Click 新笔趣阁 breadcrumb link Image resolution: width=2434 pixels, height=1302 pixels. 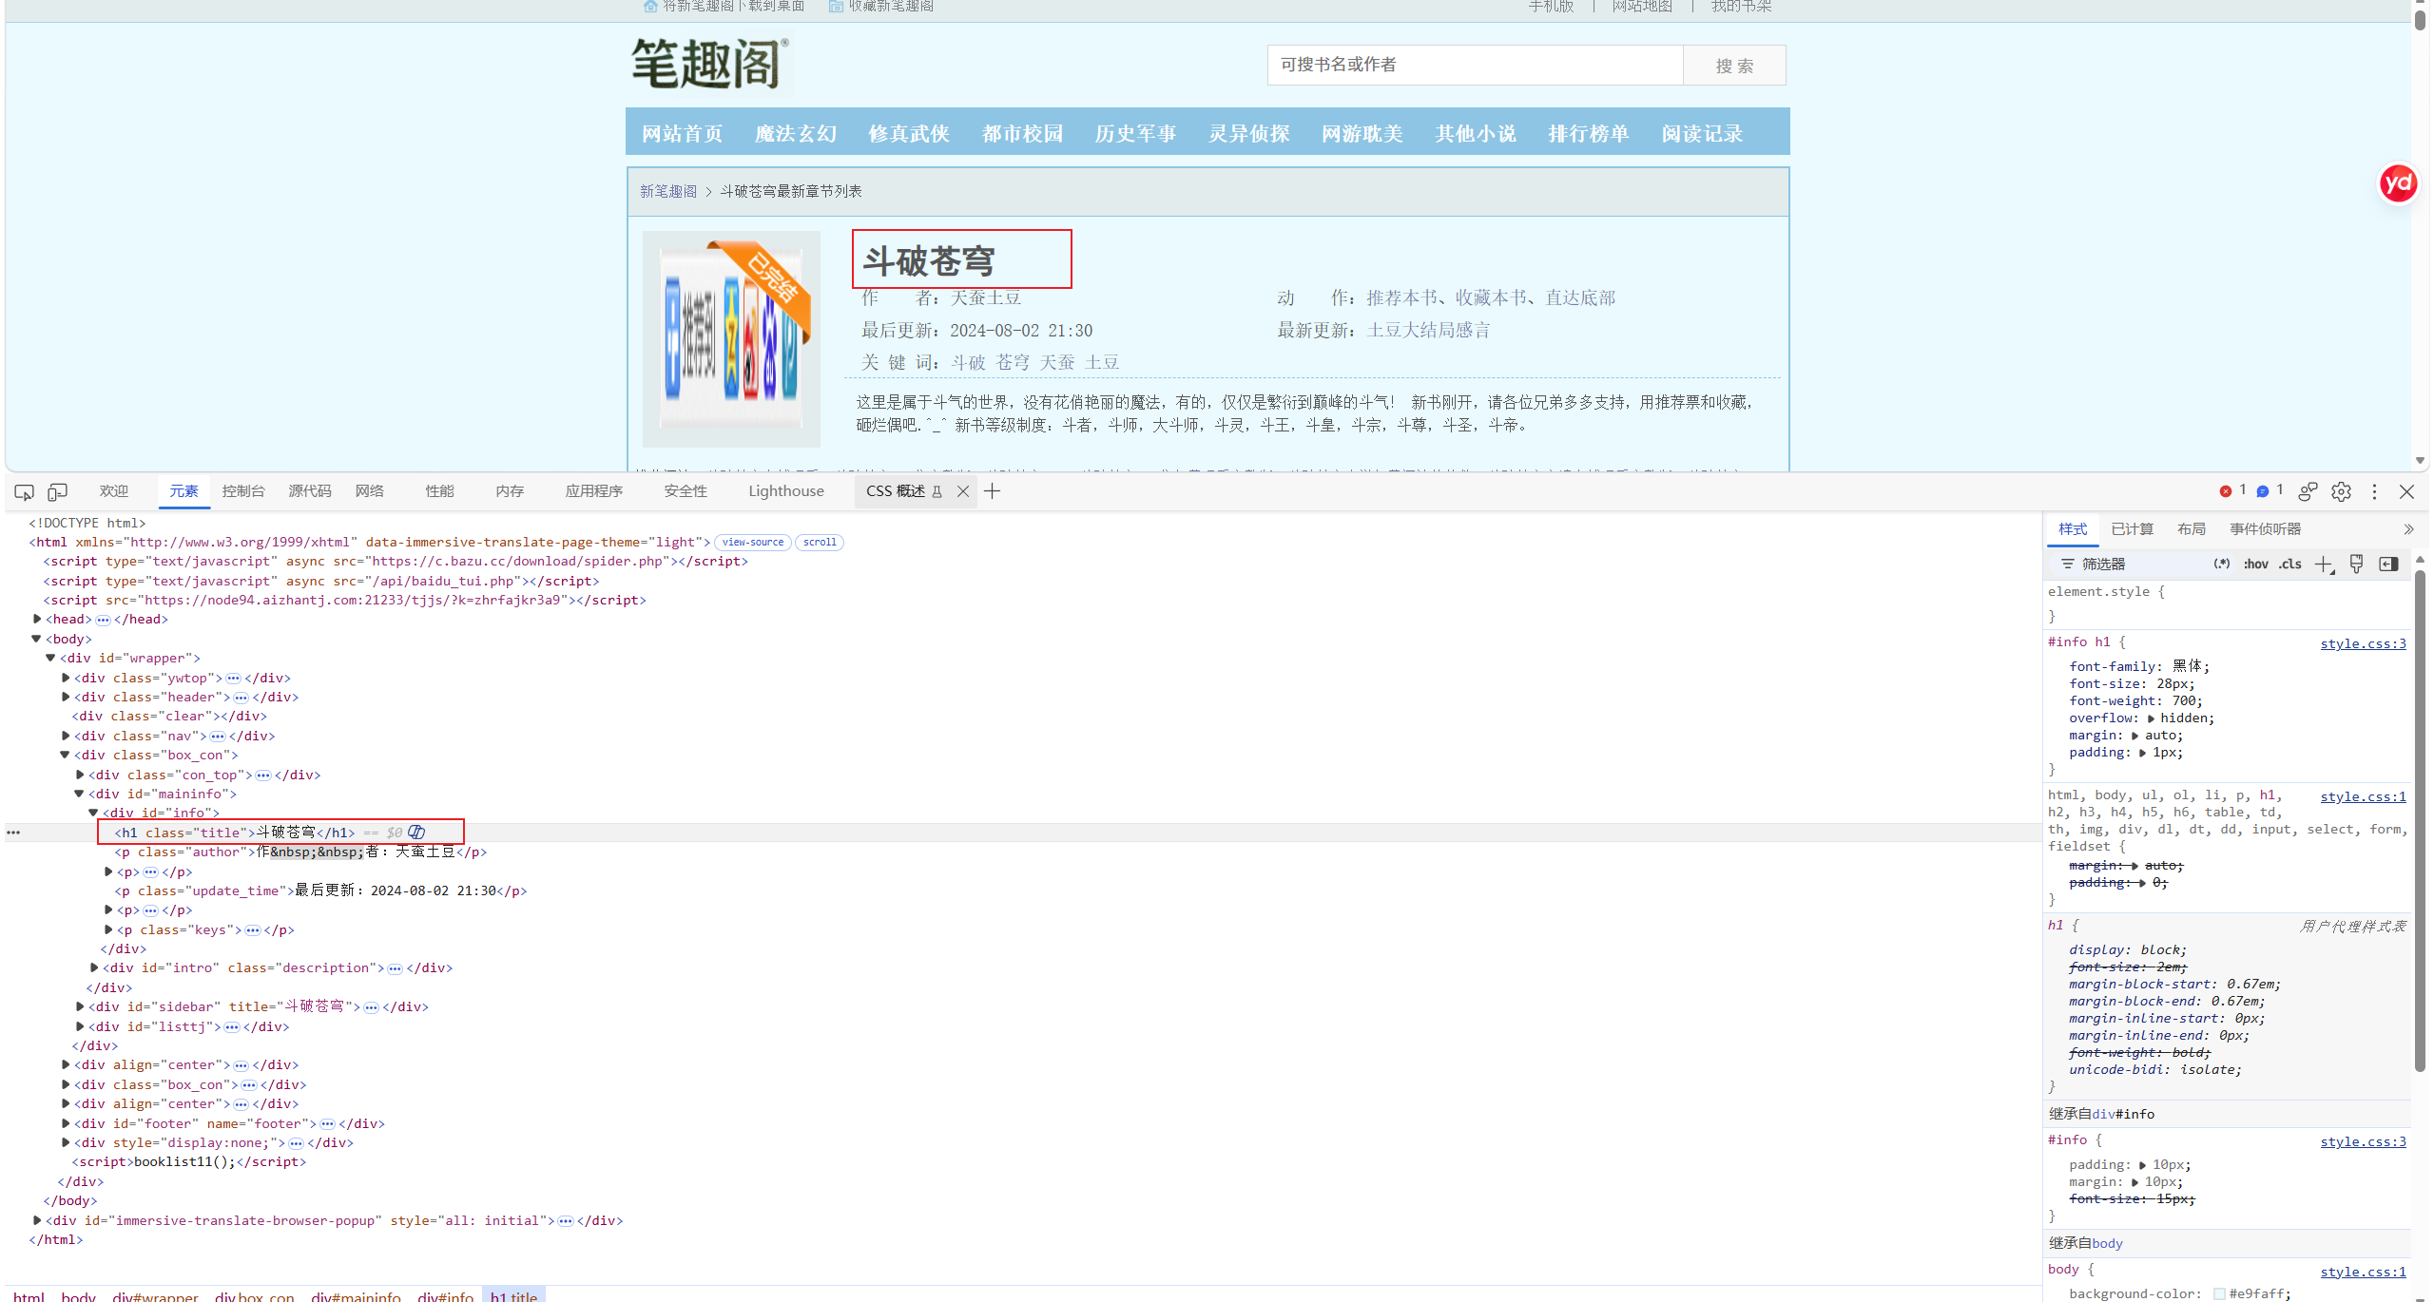668,191
